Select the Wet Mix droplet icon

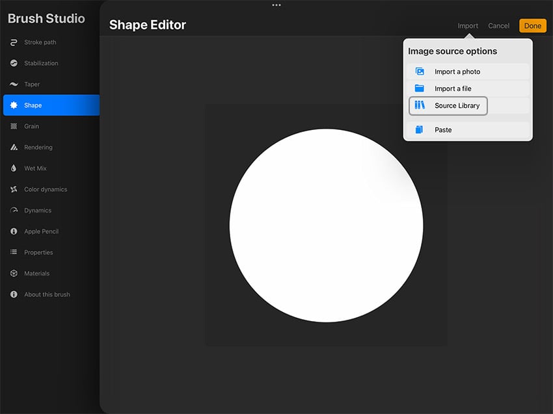tap(13, 168)
